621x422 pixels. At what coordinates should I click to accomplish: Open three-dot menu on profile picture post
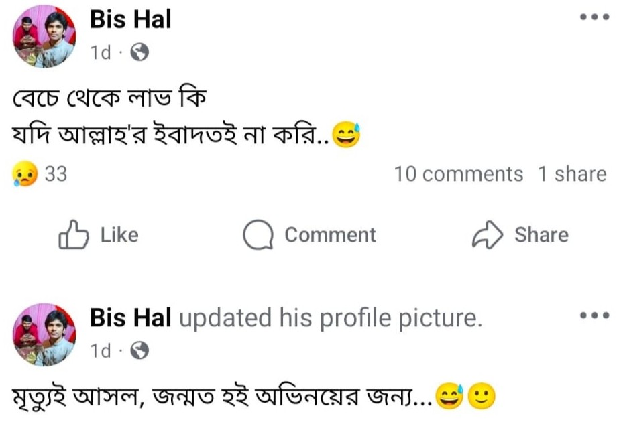(x=594, y=315)
